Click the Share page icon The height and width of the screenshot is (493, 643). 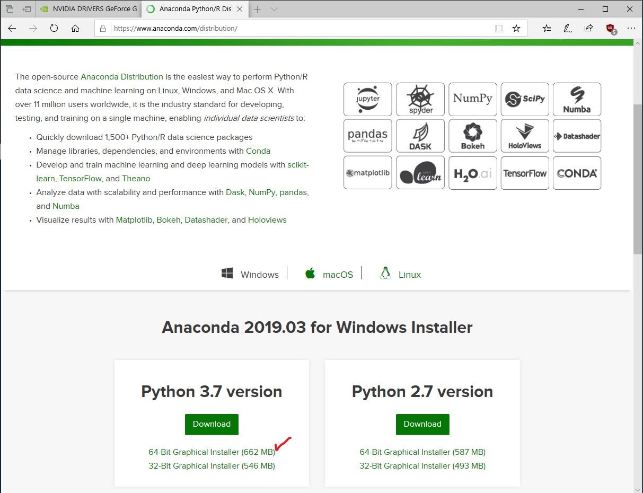588,29
